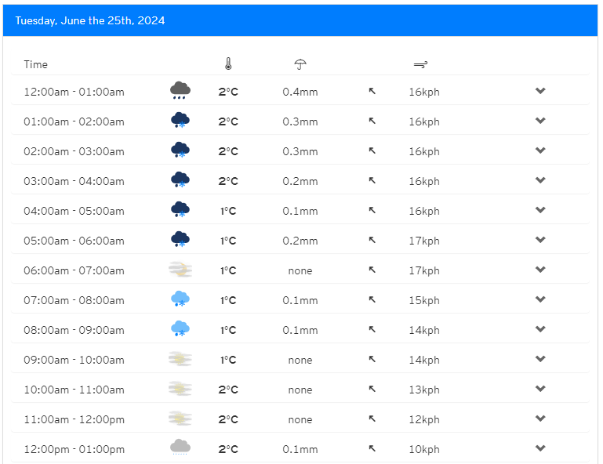Click the snow cloud icon for 05:00am - 06:00am
603x464 pixels.
tap(180, 240)
